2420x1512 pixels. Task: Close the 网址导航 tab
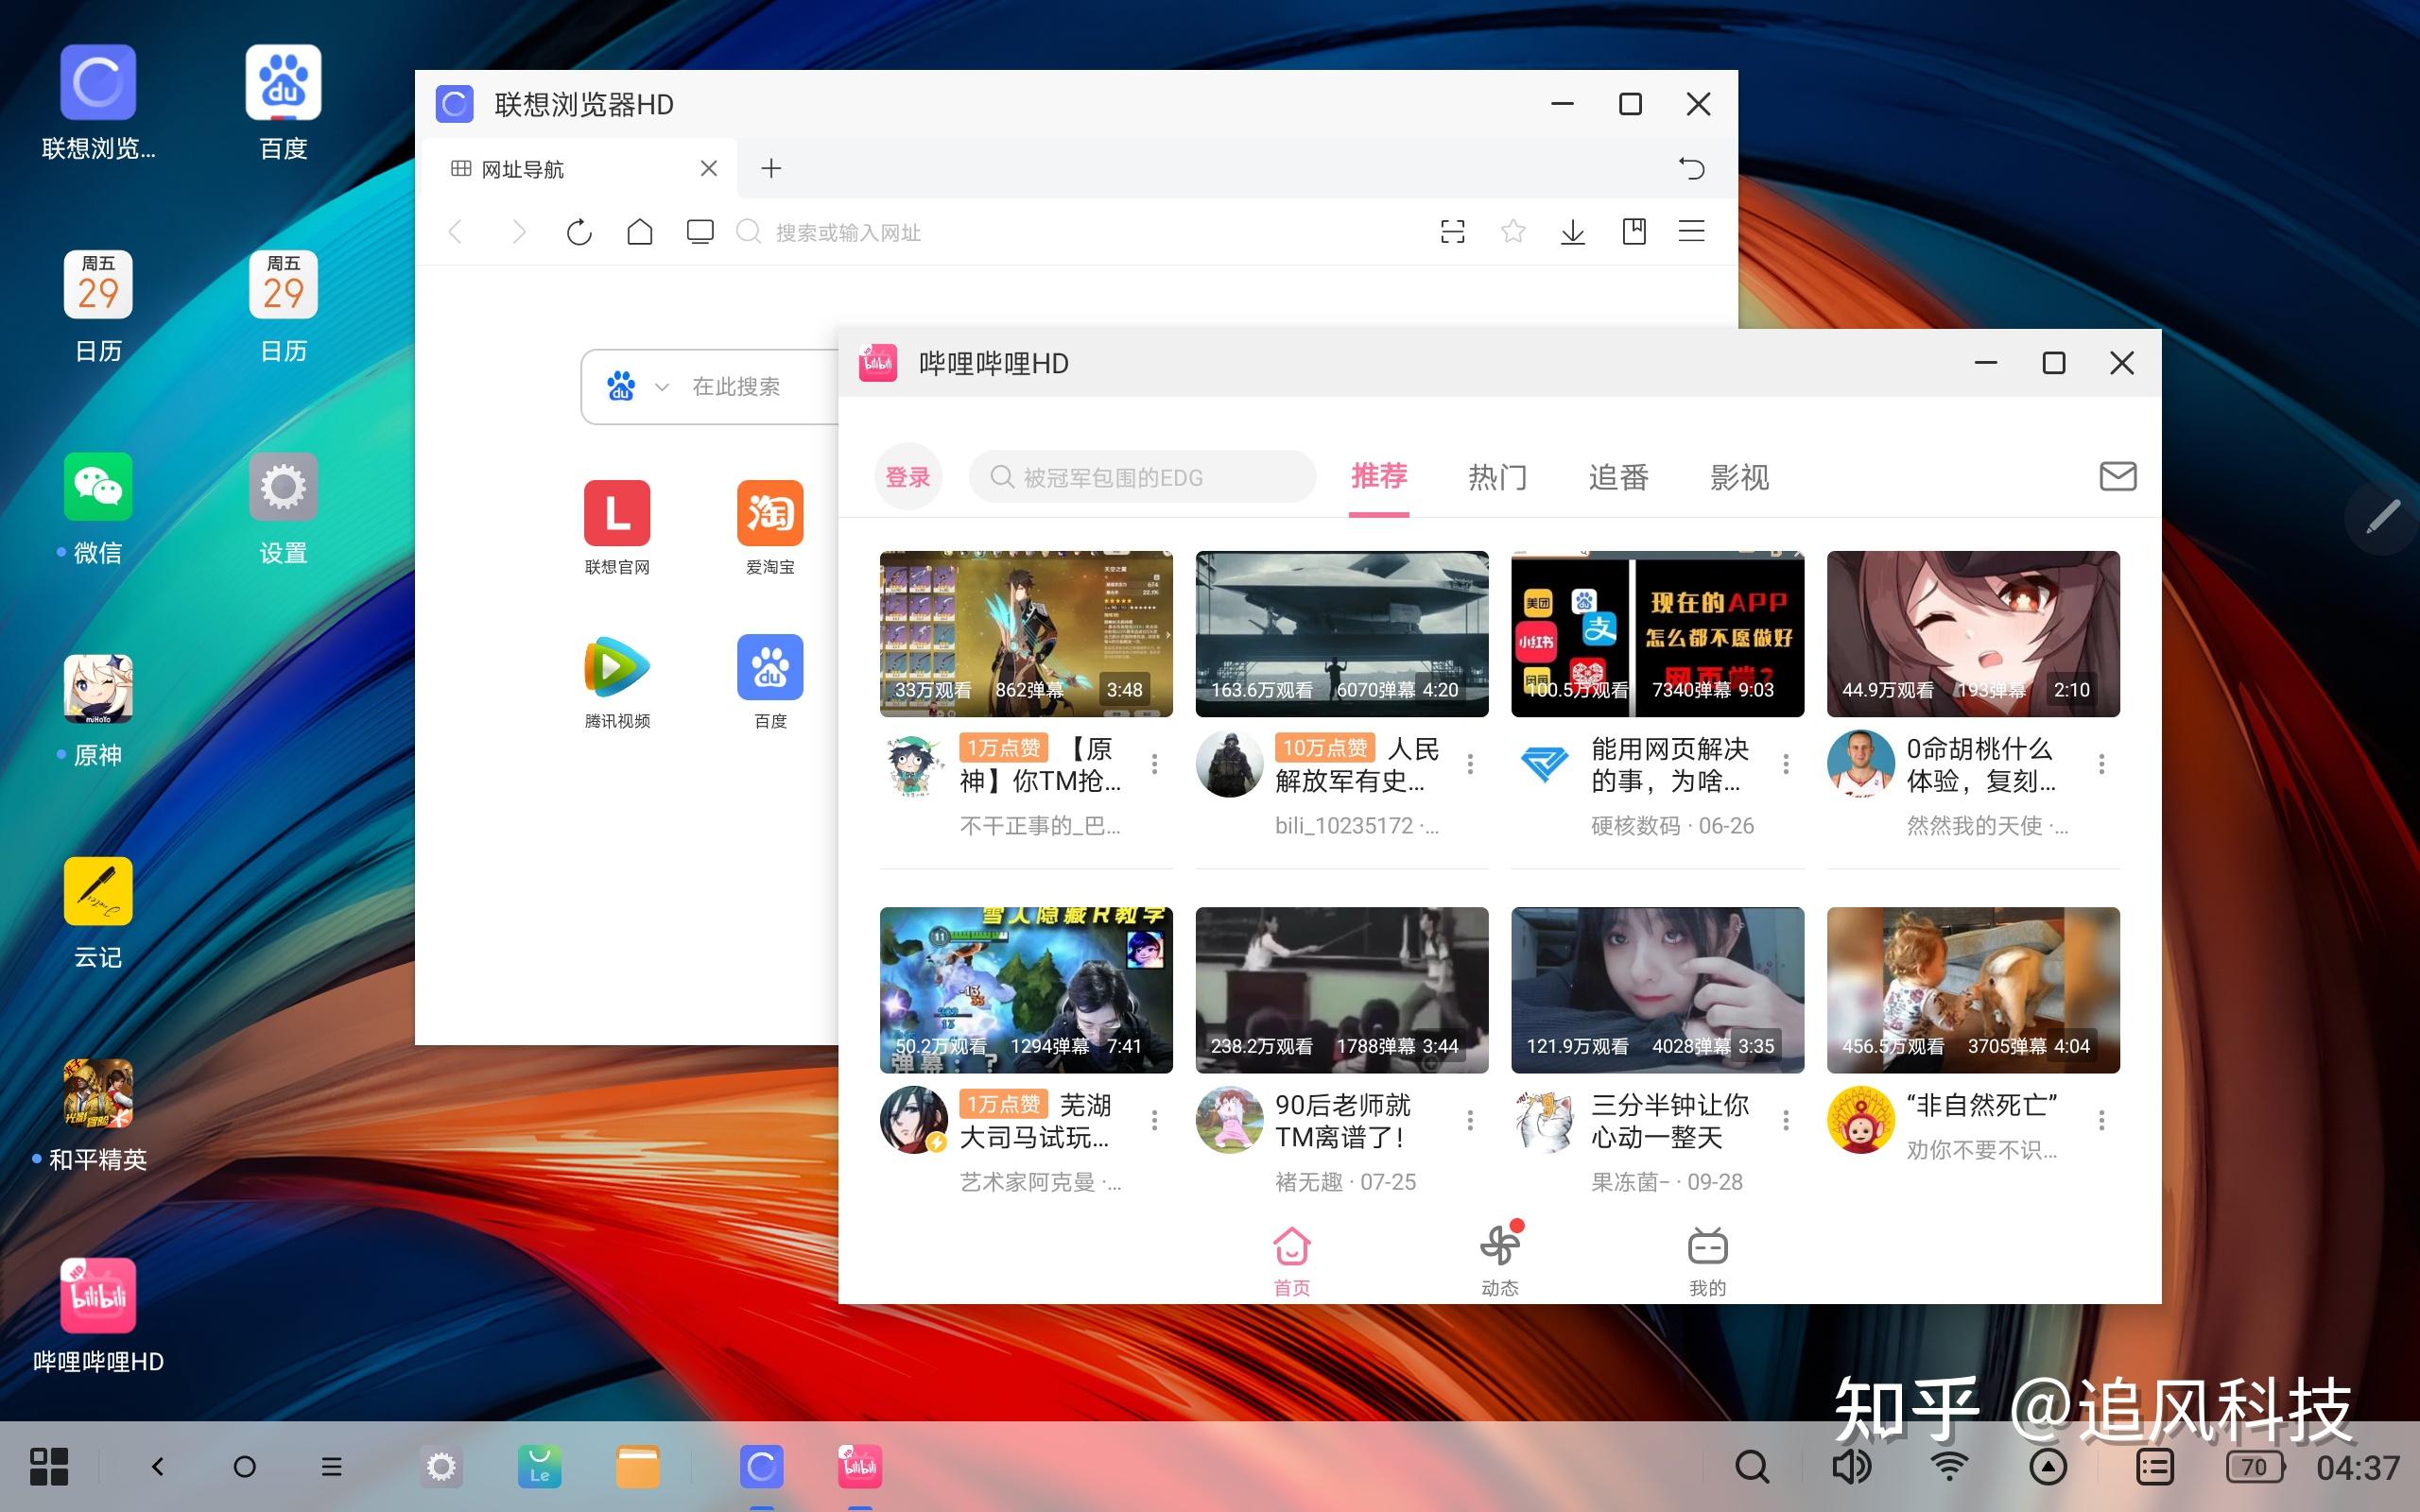pyautogui.click(x=709, y=168)
